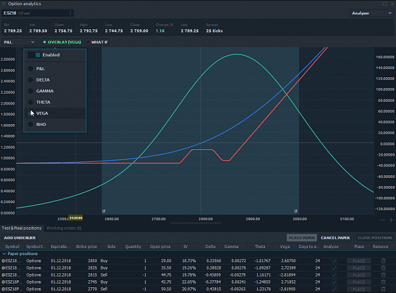
Task: Select the DELTA overlay radio option
Action: [30, 80]
